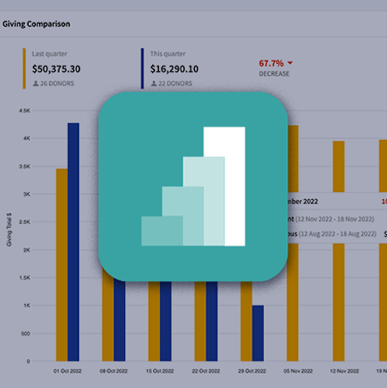
Task: Click the blue This quarter legend bar
Action: coord(142,68)
